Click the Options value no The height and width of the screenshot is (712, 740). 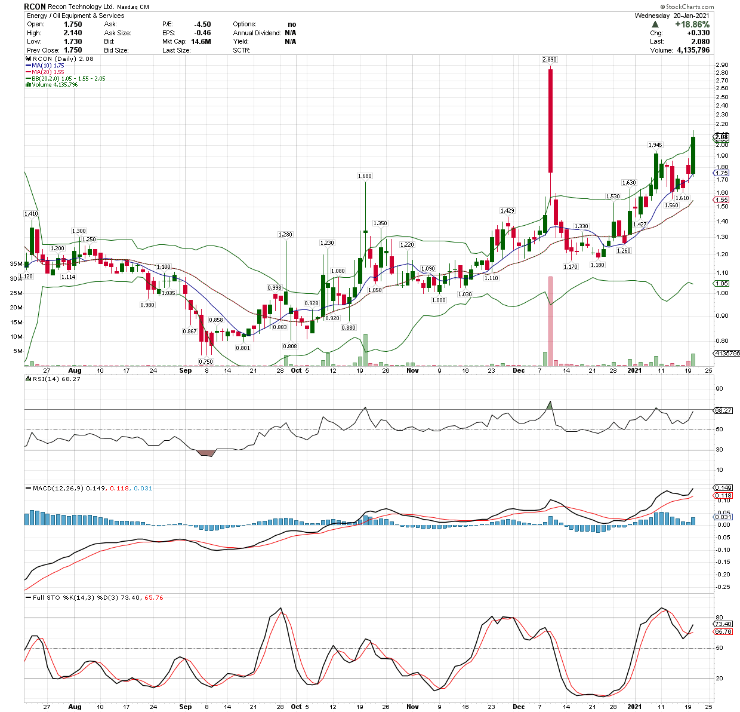click(x=292, y=24)
